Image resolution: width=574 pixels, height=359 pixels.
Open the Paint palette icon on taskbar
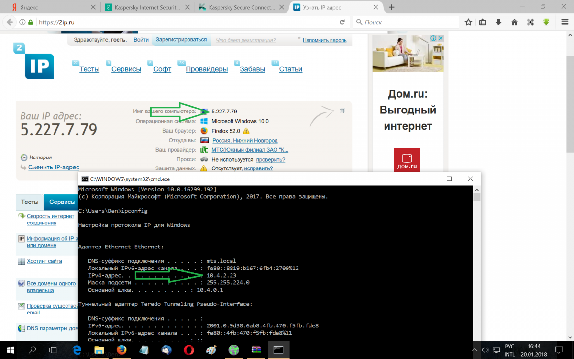pyautogui.click(x=211, y=350)
